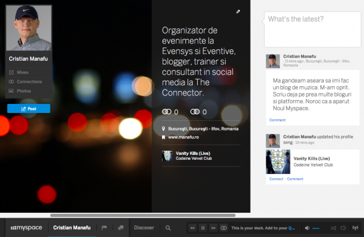Viewport: 364px width, 237px height.
Task: Open the Vanity Kills album art in feed
Action: pos(278,162)
